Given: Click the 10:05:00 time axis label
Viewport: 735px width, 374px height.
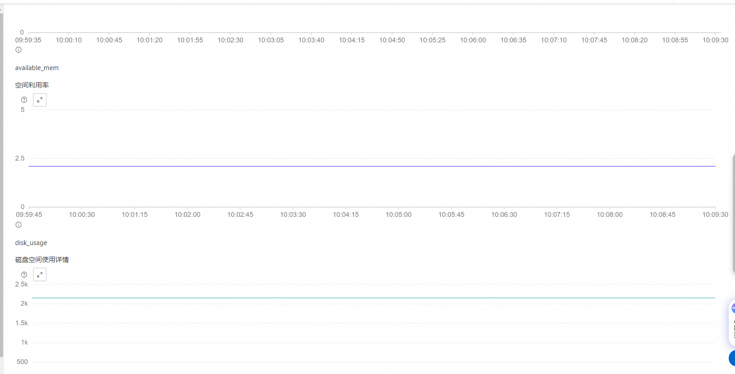Looking at the screenshot, I should (399, 215).
